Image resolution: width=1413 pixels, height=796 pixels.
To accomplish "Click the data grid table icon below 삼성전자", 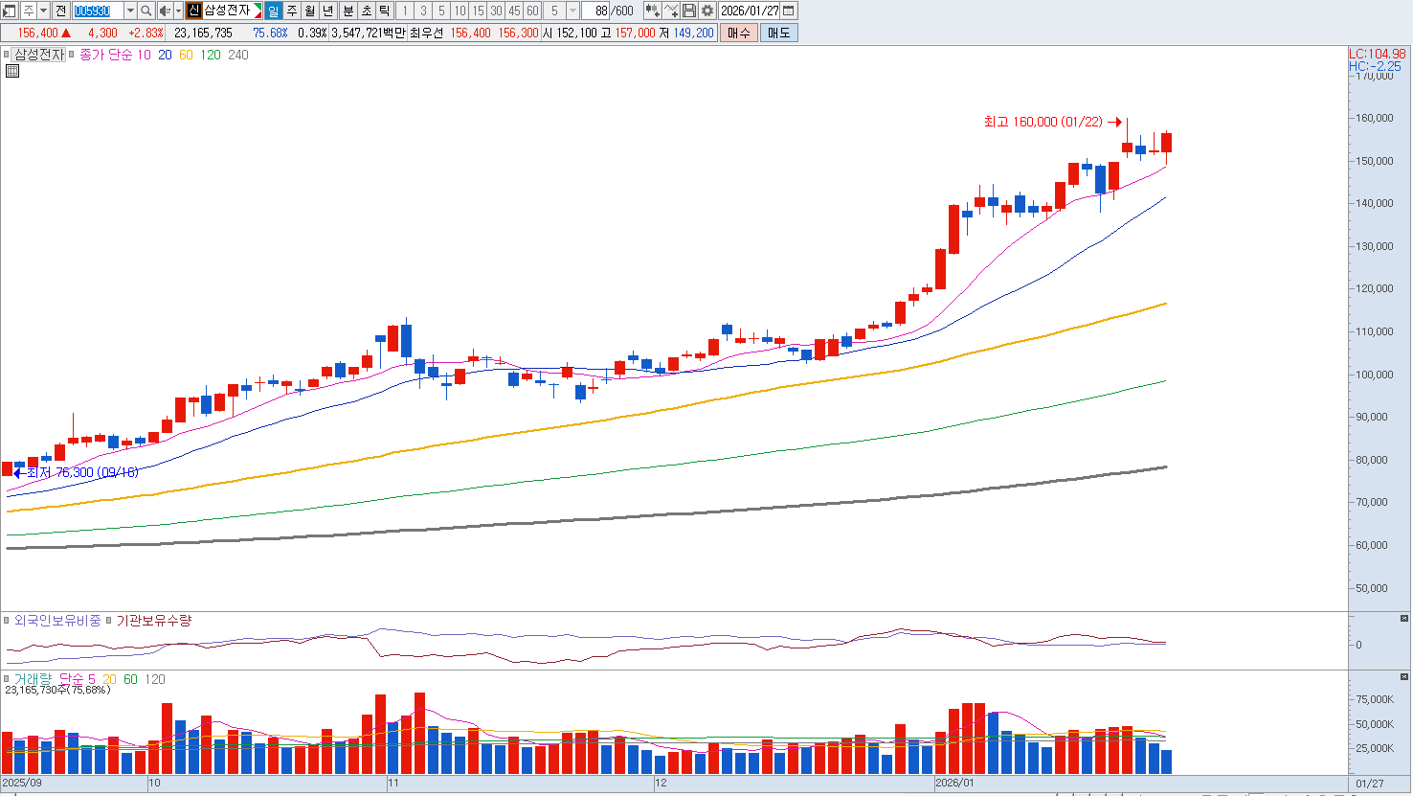I will coord(12,71).
